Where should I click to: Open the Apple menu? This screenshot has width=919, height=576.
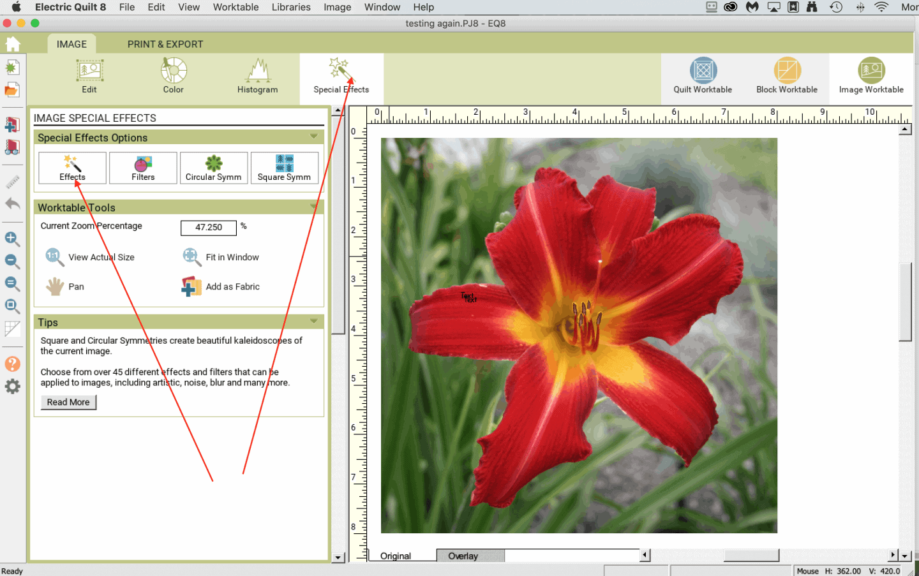[x=17, y=7]
